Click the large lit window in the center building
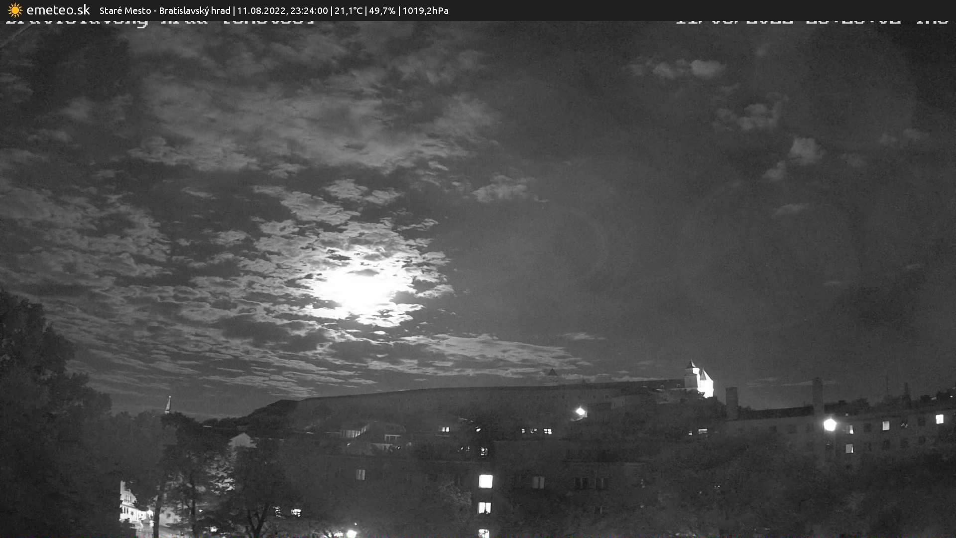 485,481
